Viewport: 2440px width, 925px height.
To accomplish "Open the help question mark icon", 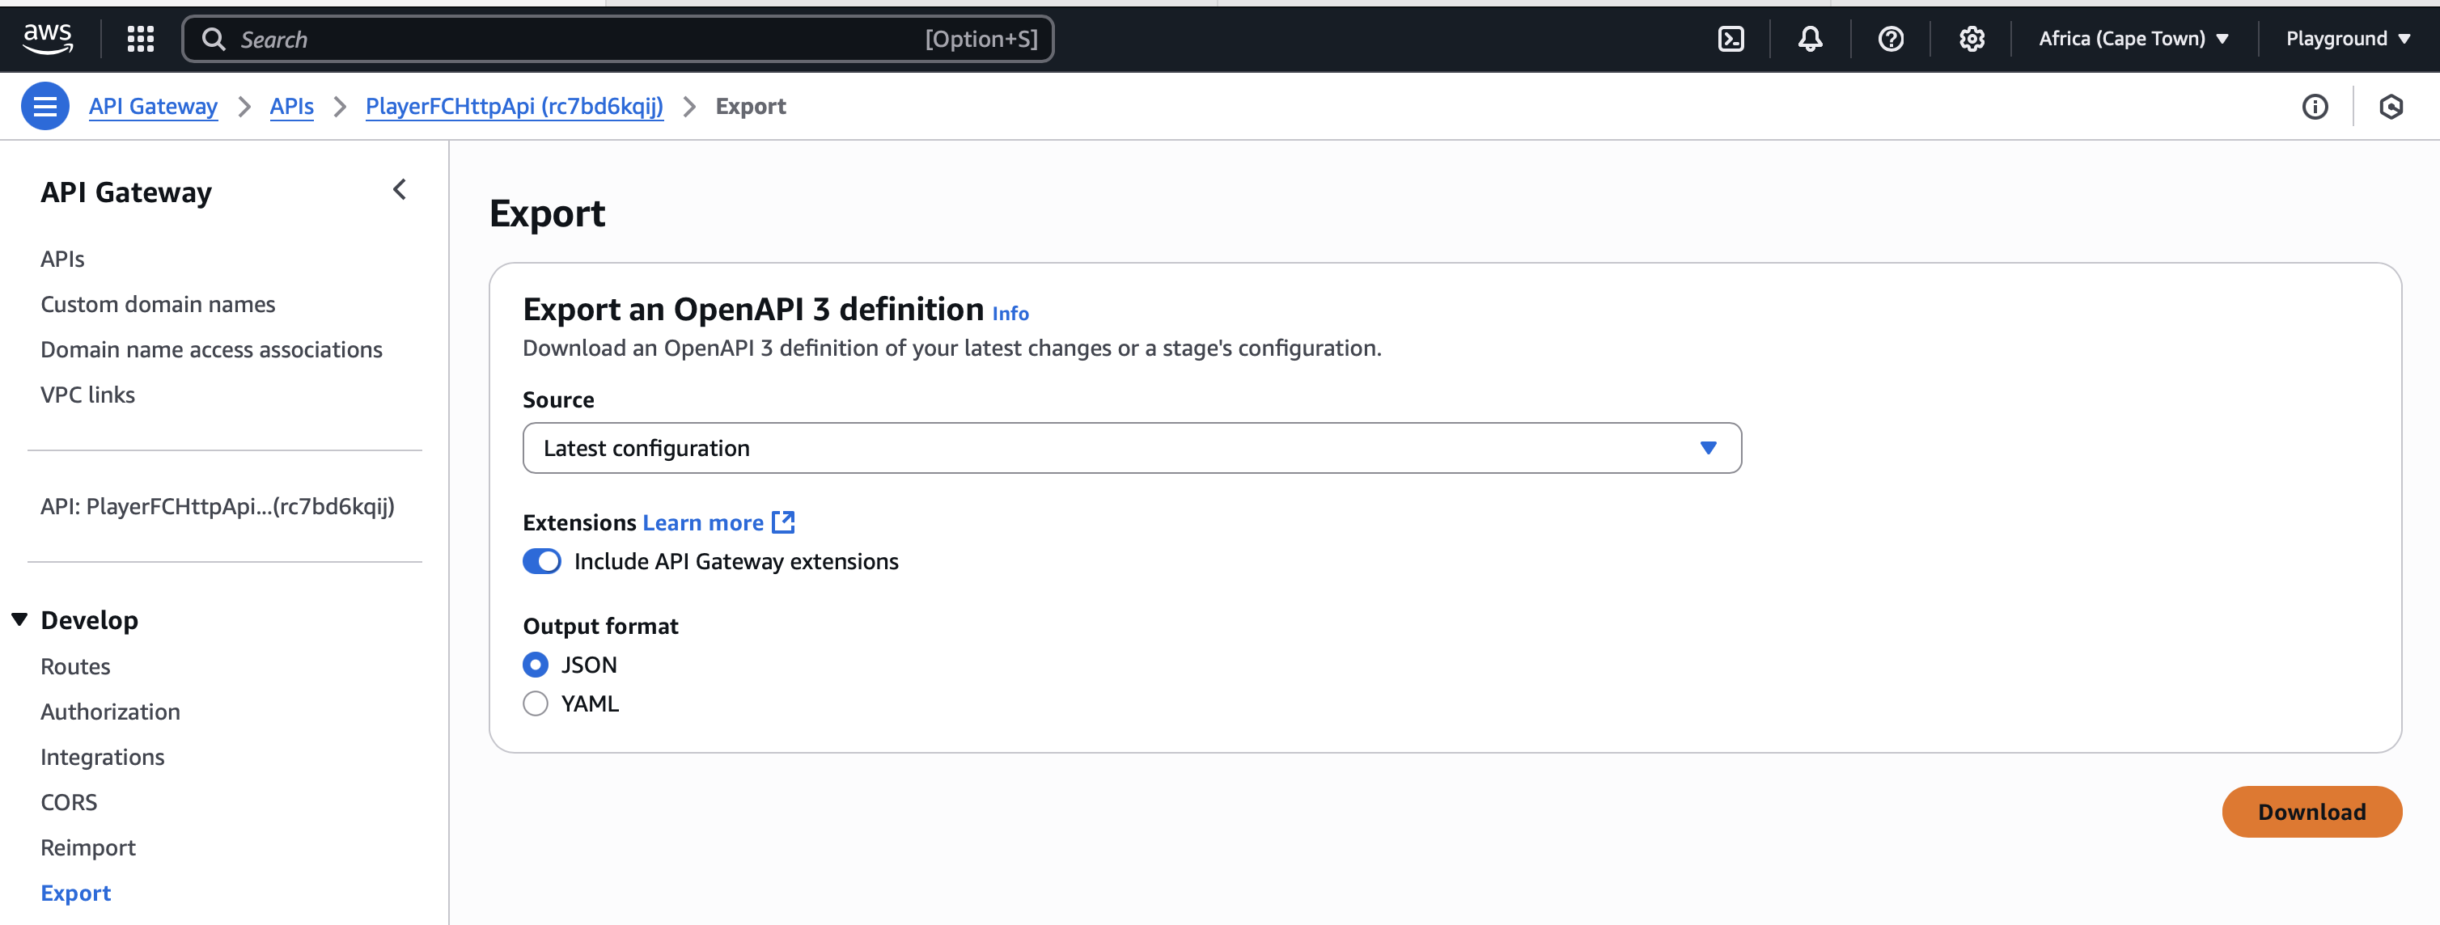I will 1891,39.
